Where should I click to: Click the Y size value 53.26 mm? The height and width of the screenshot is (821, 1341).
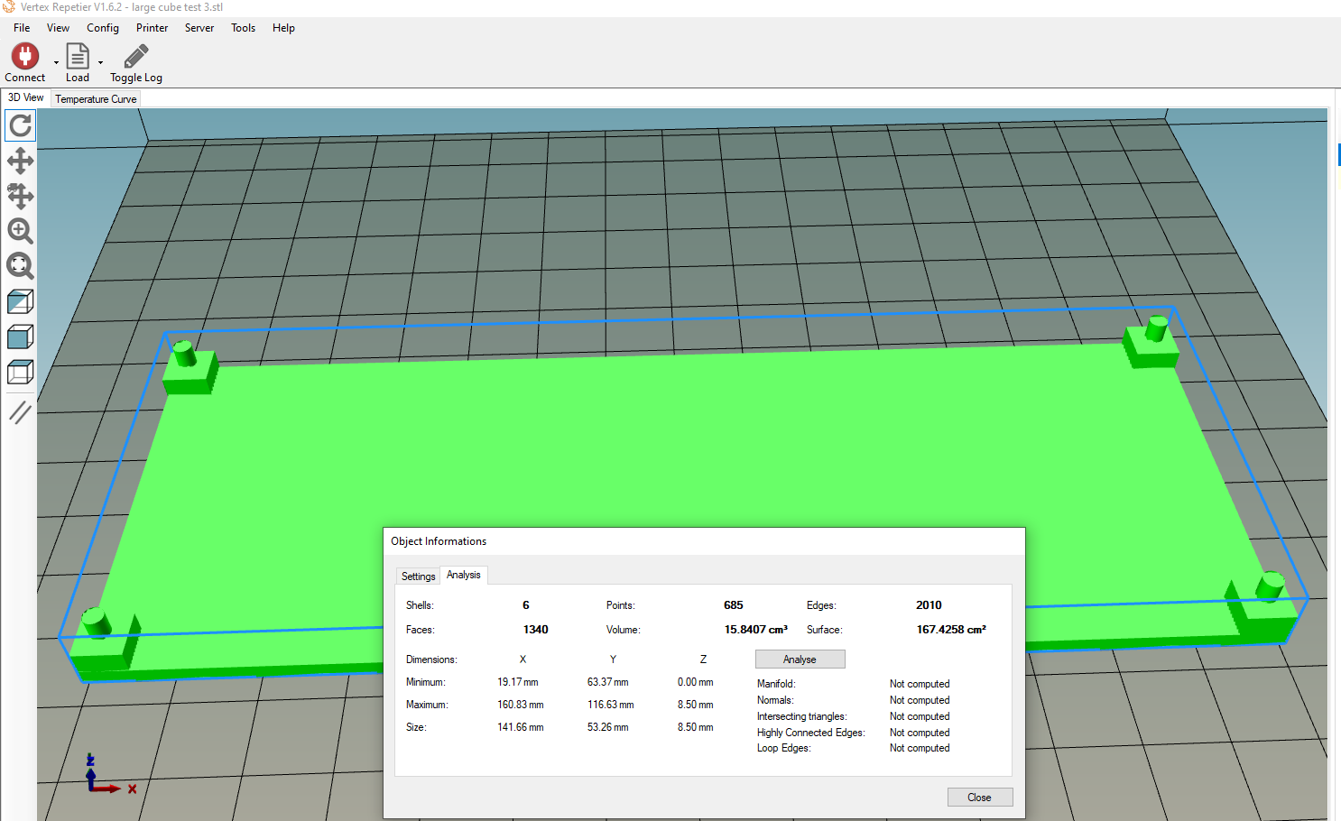(608, 727)
